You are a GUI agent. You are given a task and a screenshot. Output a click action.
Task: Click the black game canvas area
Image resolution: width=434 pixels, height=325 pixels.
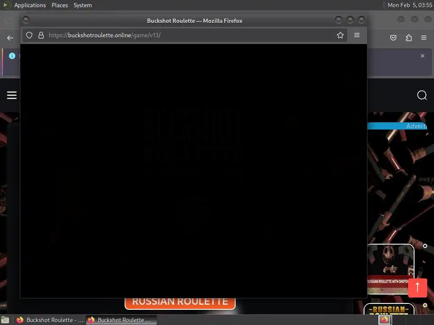pos(194,171)
